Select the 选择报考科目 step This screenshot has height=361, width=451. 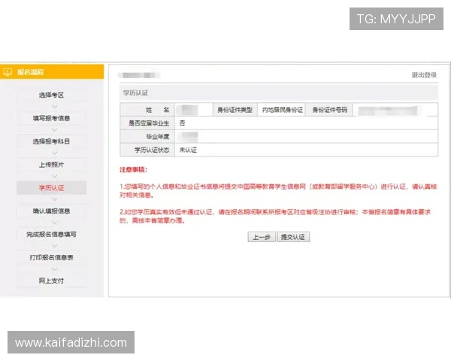pos(51,141)
